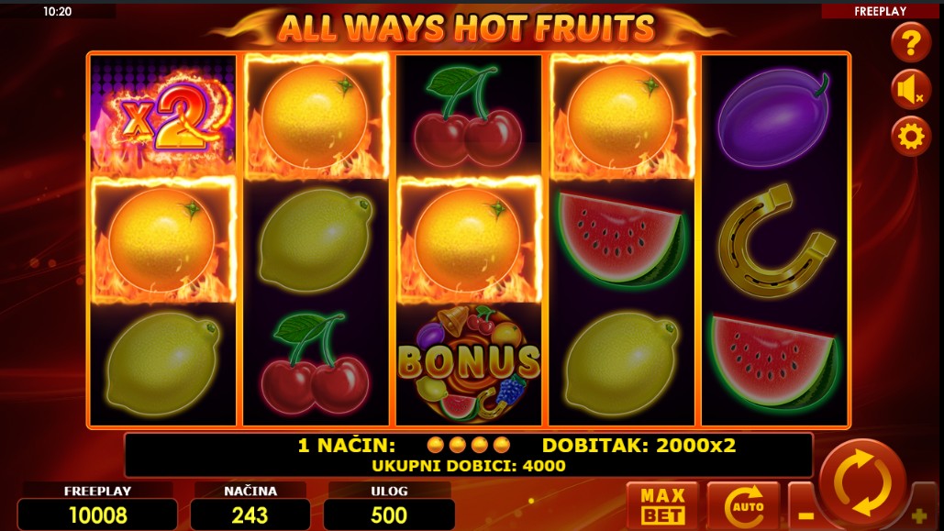
Task: Decrease the bet with minus button
Action: 805,507
